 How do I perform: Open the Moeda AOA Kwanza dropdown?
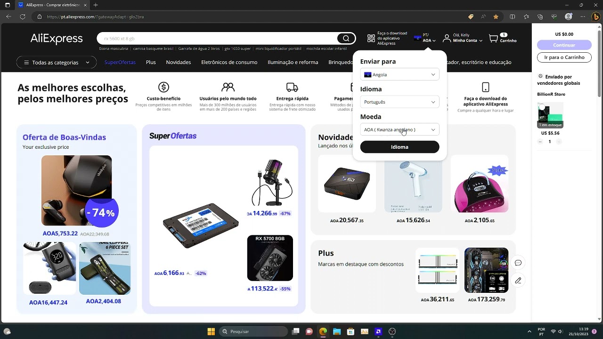coord(399,129)
